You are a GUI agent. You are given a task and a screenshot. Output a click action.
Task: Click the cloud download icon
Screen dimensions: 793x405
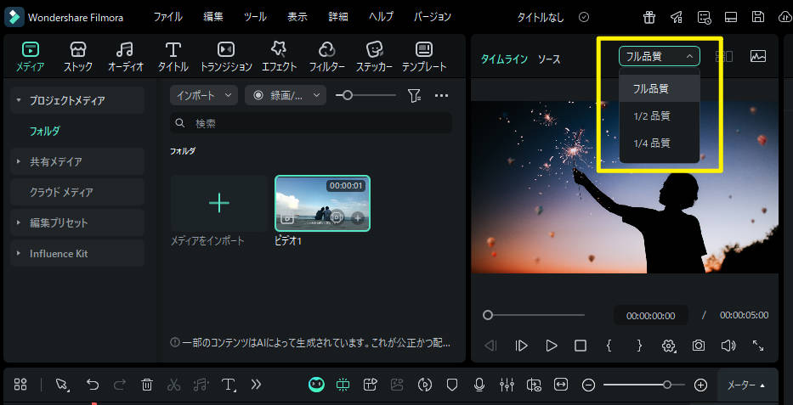785,17
